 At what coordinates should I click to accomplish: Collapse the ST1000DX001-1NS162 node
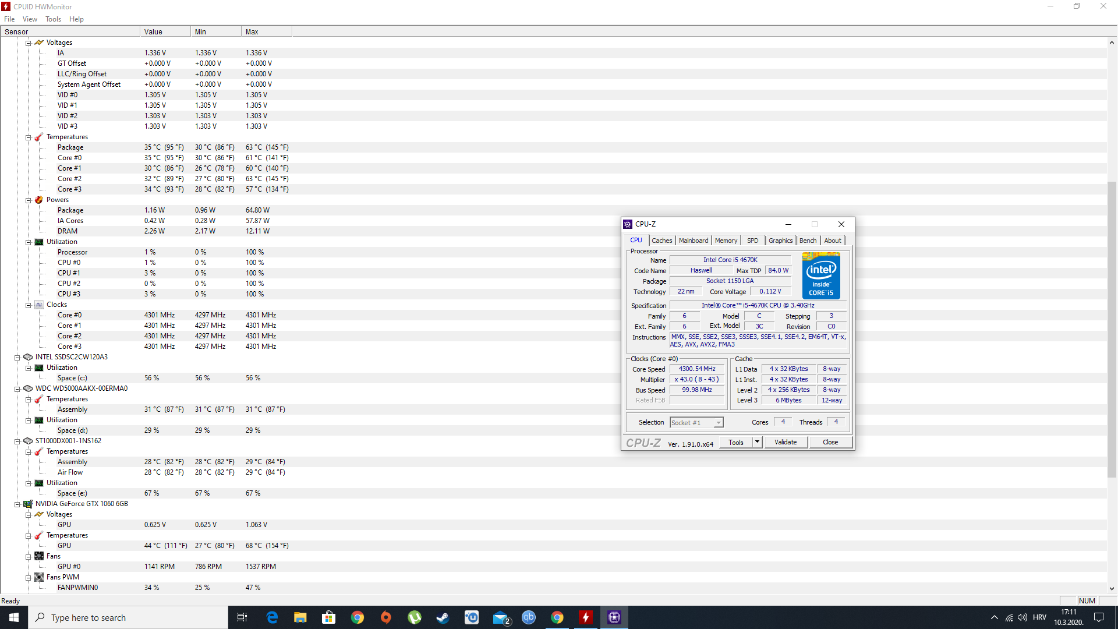click(x=17, y=441)
